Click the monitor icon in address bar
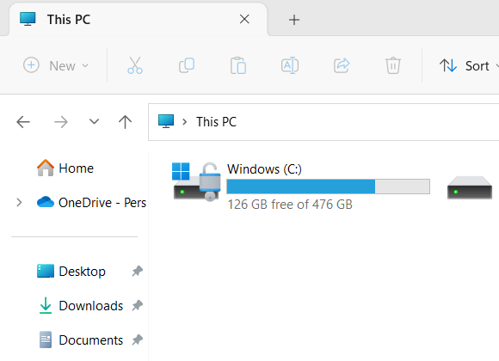Image resolution: width=499 pixels, height=361 pixels. click(166, 121)
